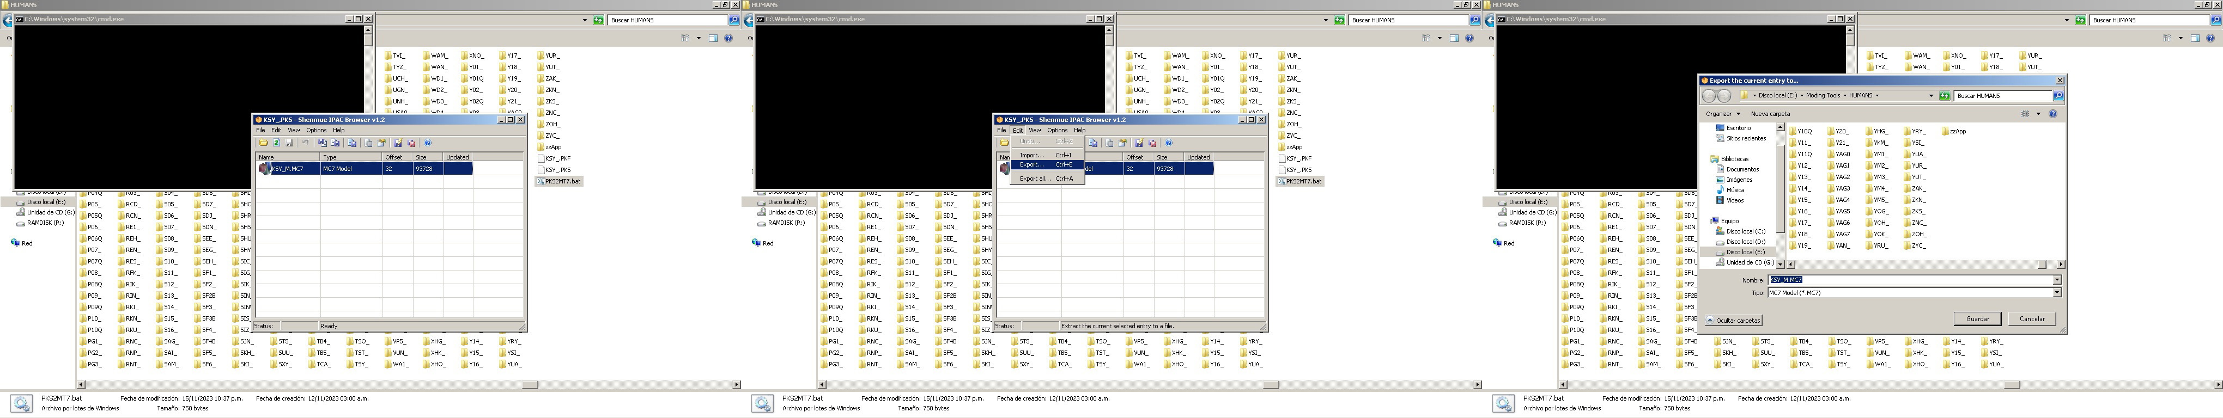Expand Nombre filename dropdown arrow

coord(2056,280)
